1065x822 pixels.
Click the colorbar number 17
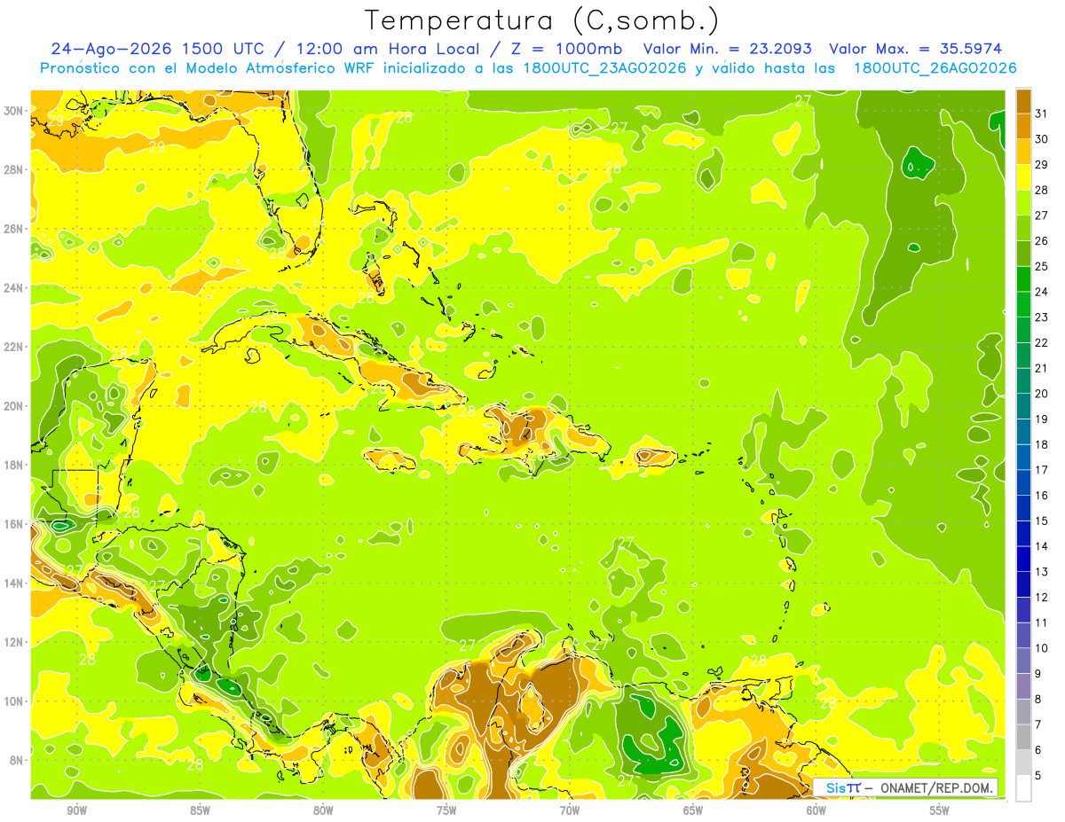(1042, 470)
